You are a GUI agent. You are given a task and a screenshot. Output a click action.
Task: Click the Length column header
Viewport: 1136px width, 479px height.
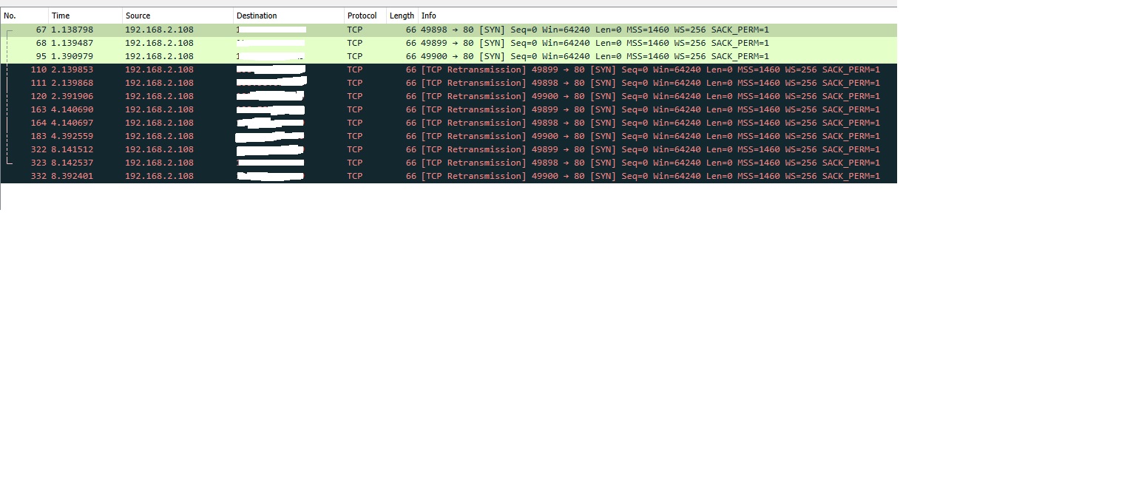pyautogui.click(x=402, y=16)
